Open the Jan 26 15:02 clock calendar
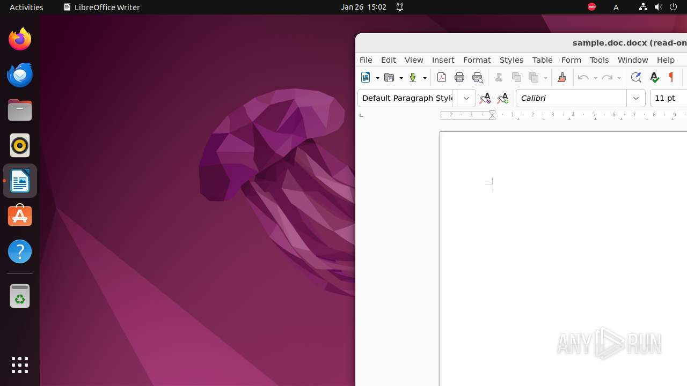 tap(363, 7)
